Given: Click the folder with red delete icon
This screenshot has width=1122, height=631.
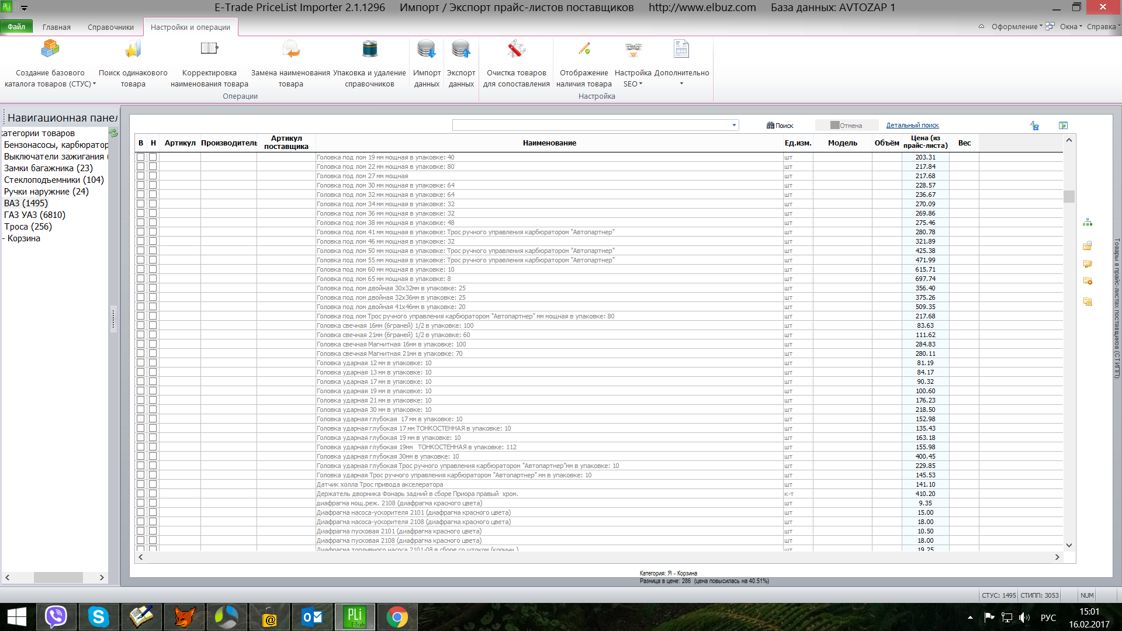Looking at the screenshot, I should coord(1088,281).
